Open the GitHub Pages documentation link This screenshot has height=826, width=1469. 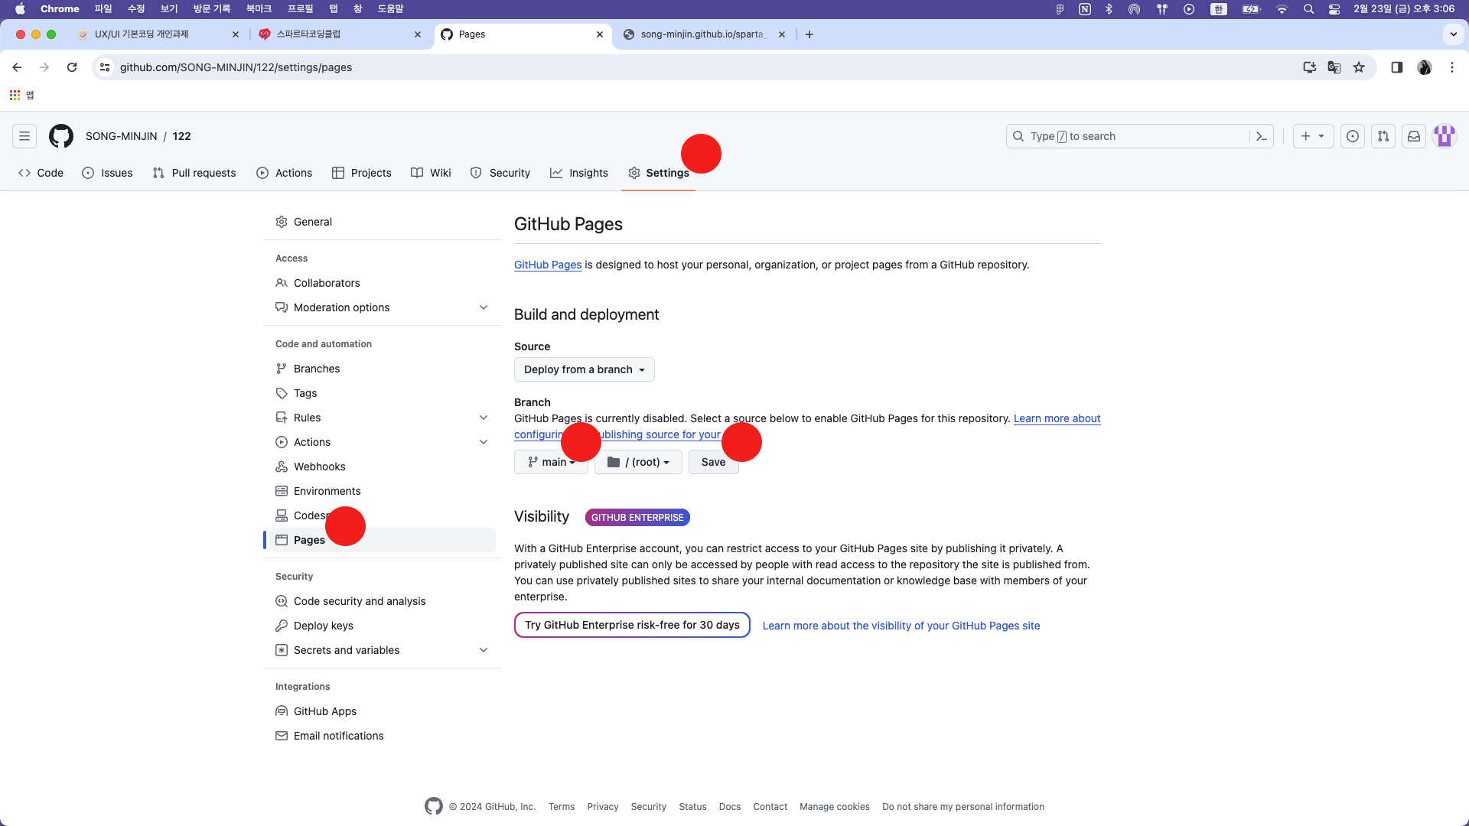(x=548, y=265)
